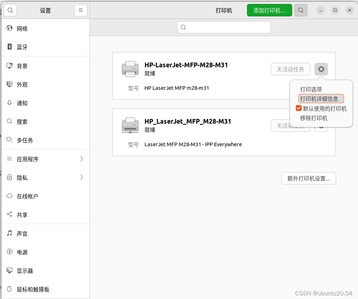The width and height of the screenshot is (358, 299).
Task: Maximize the settings window
Action: [335, 10]
